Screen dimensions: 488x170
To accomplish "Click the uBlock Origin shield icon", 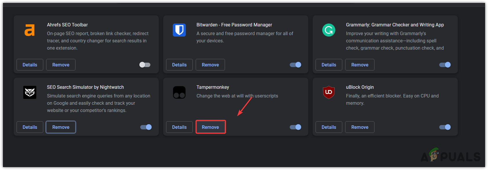I will point(329,92).
